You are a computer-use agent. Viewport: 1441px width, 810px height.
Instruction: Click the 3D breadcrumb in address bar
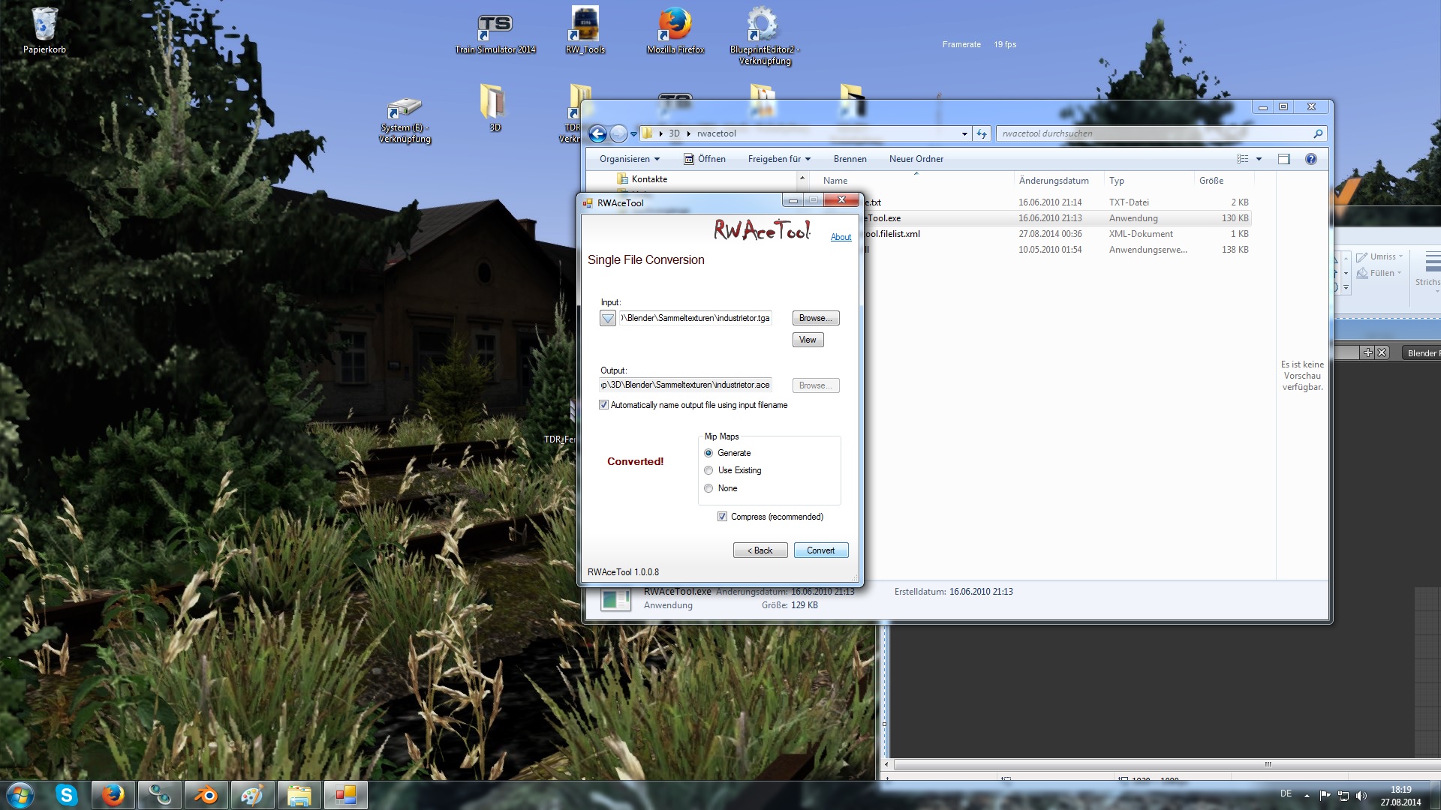674,133
